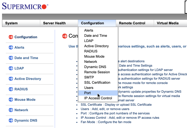Screen dimensions: 187x128
Task: Open the Server Health tab
Action: (54, 23)
